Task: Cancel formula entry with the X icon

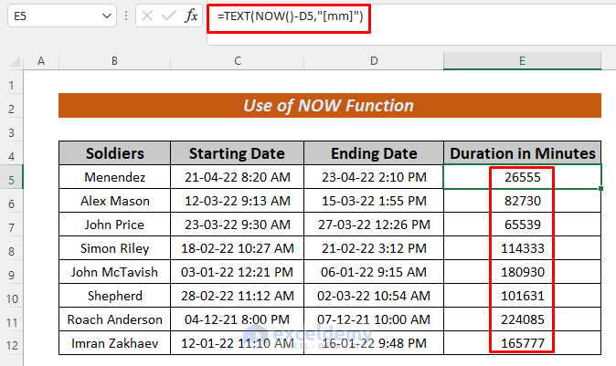Action: [147, 16]
